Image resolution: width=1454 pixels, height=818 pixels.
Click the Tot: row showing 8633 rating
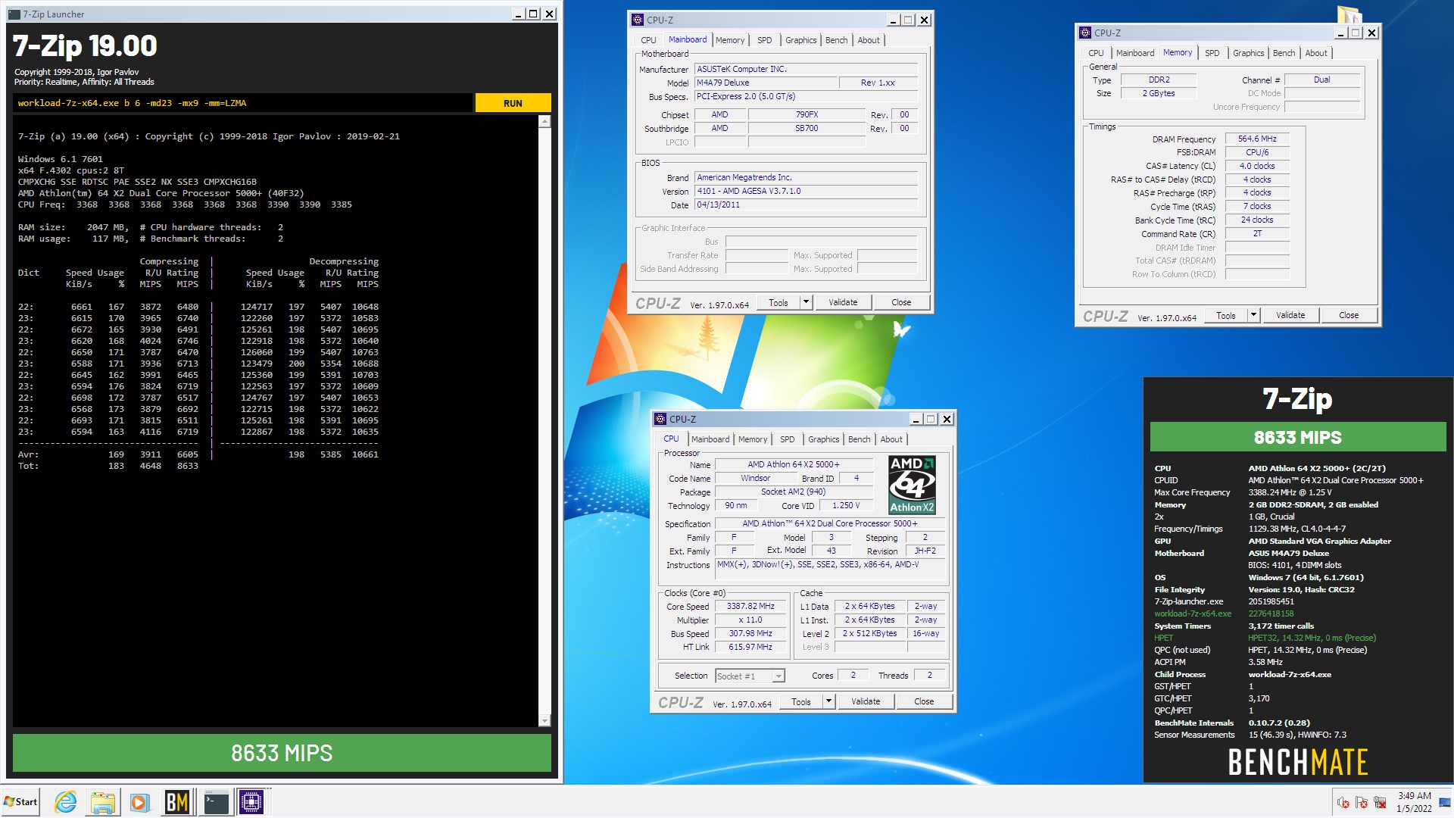coord(108,467)
